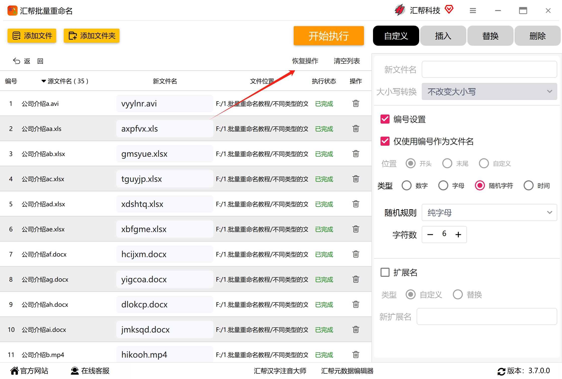Select 数字 numbering type
562x379 pixels.
[407, 186]
